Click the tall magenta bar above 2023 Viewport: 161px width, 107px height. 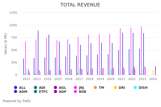141,51
